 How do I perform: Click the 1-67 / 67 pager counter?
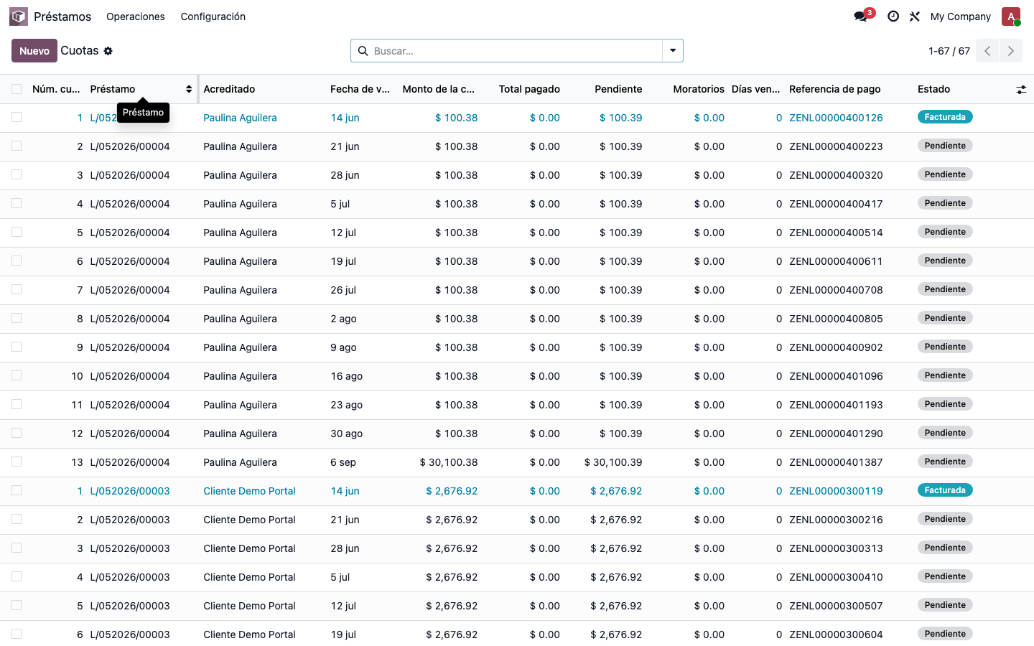(x=949, y=51)
